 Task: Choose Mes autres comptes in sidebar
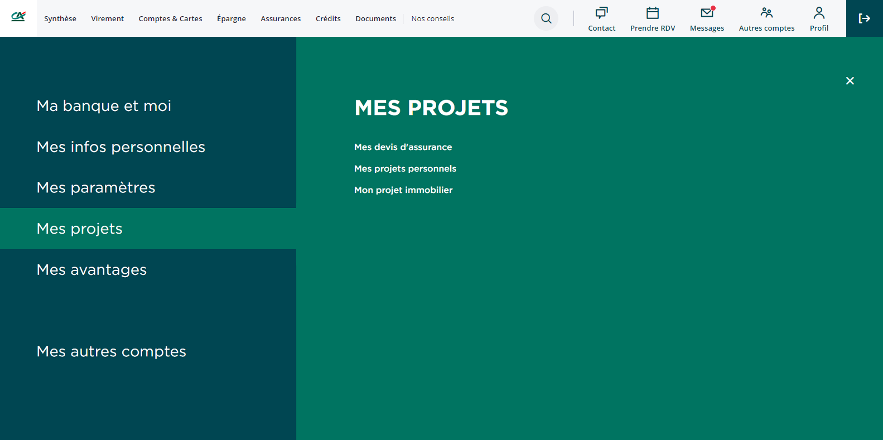coord(111,351)
